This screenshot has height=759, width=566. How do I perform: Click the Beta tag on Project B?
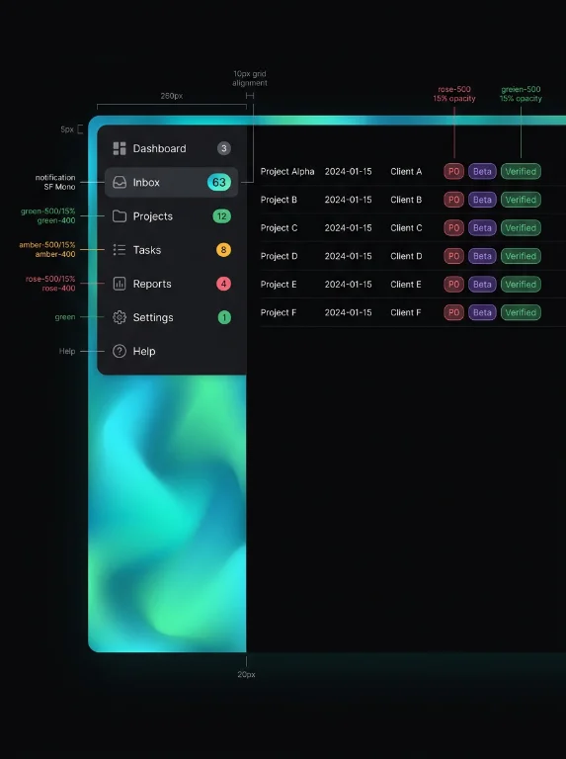(x=482, y=200)
